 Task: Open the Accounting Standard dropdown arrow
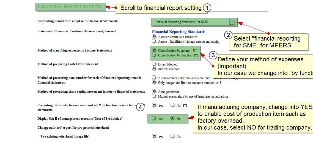coord(232,22)
